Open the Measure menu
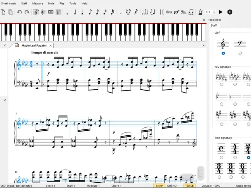251x188 pixels. point(38,3)
